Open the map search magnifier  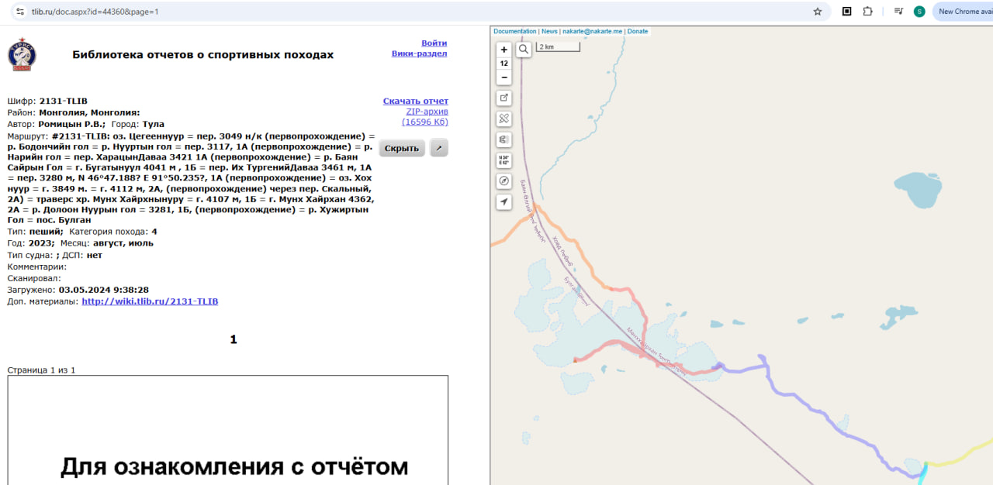click(x=524, y=50)
